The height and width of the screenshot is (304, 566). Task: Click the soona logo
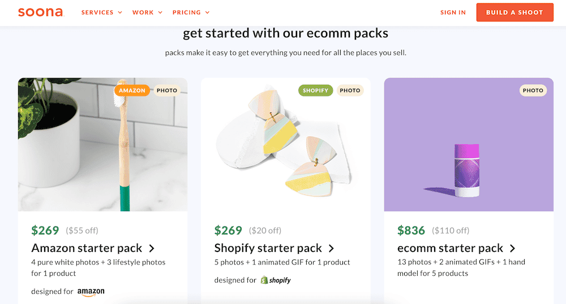coord(40,12)
